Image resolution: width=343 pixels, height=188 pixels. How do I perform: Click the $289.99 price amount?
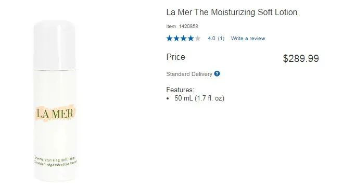[301, 58]
